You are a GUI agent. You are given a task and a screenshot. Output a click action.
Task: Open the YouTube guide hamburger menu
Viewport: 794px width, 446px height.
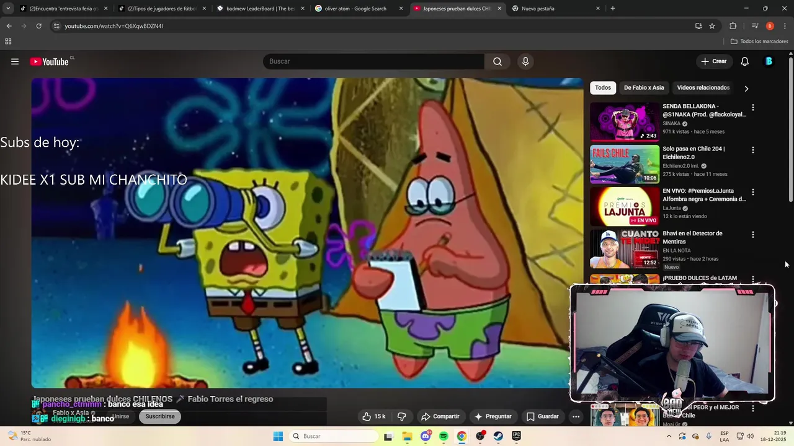(x=15, y=61)
